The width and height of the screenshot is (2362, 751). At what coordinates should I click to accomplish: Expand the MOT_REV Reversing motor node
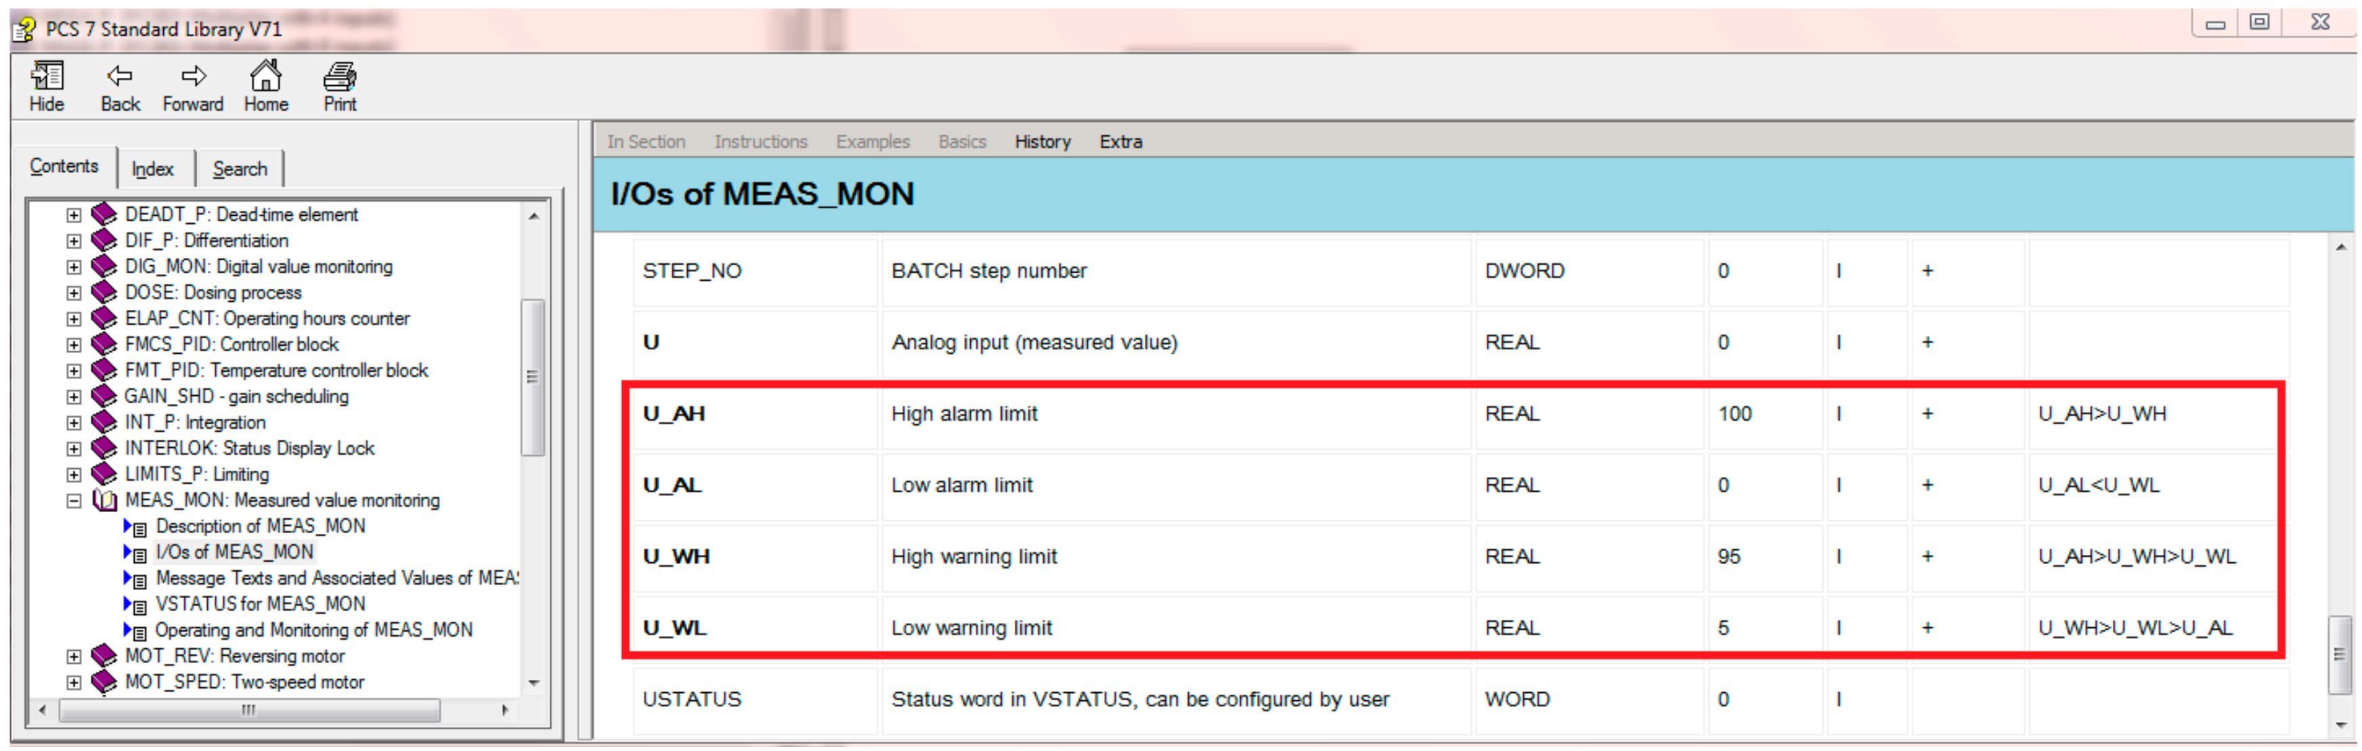click(x=73, y=657)
